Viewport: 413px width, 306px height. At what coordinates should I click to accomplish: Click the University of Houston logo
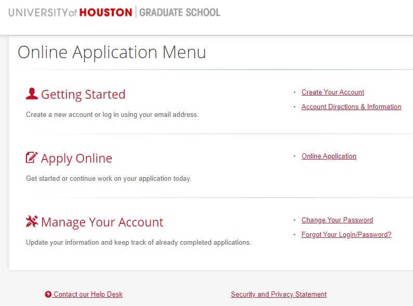point(70,12)
